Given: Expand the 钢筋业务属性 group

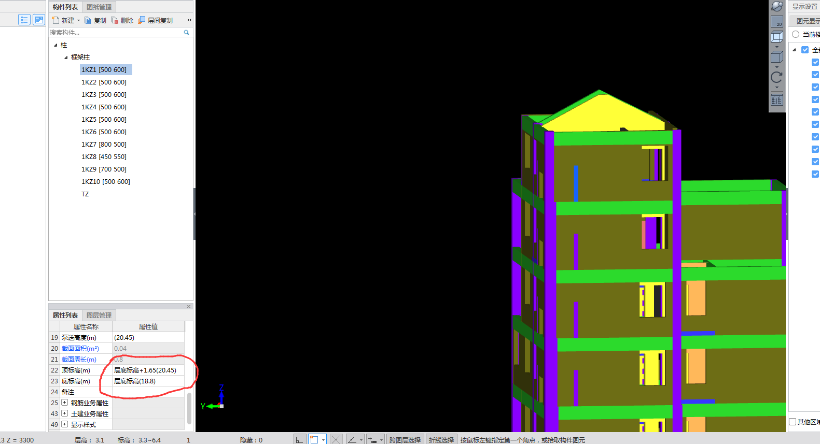Looking at the screenshot, I should click(65, 403).
